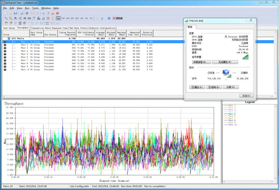This screenshot has height=190, width=279.
Task: Click the Pair 10 legend entry
Action: [x=230, y=125]
